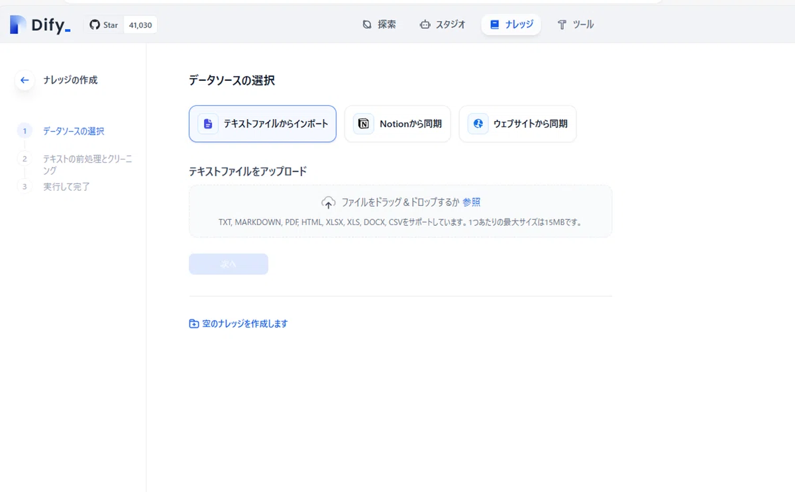Switch to the スタジオ tab
Viewport: 795px width, 492px height.
point(443,25)
